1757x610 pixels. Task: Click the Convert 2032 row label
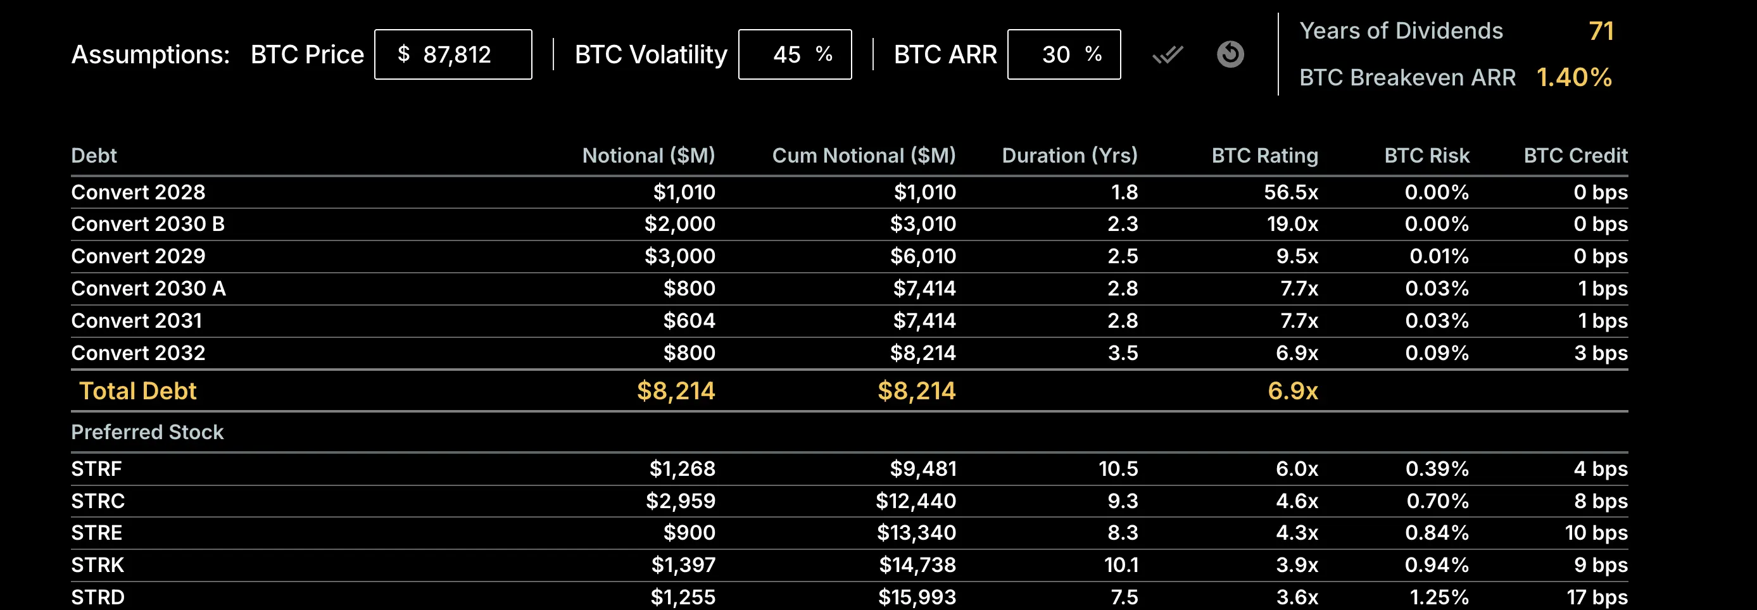pos(138,353)
